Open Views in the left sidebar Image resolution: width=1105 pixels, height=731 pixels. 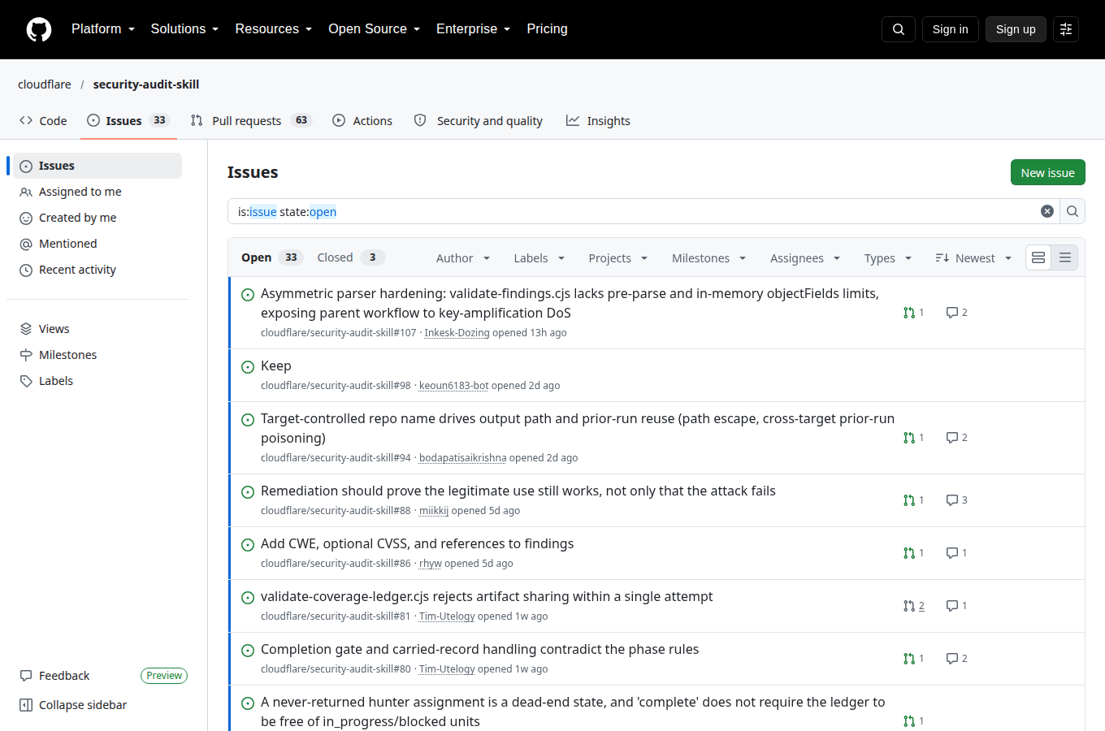[97, 329]
